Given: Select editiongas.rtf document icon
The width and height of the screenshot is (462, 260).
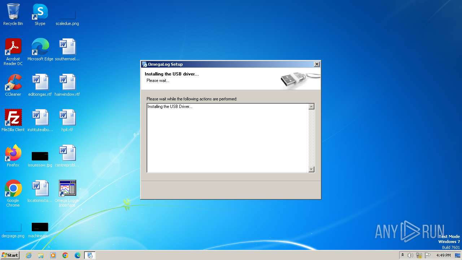Looking at the screenshot, I should point(40,85).
